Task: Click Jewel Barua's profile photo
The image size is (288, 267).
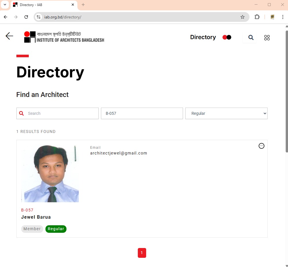Action: (x=50, y=173)
